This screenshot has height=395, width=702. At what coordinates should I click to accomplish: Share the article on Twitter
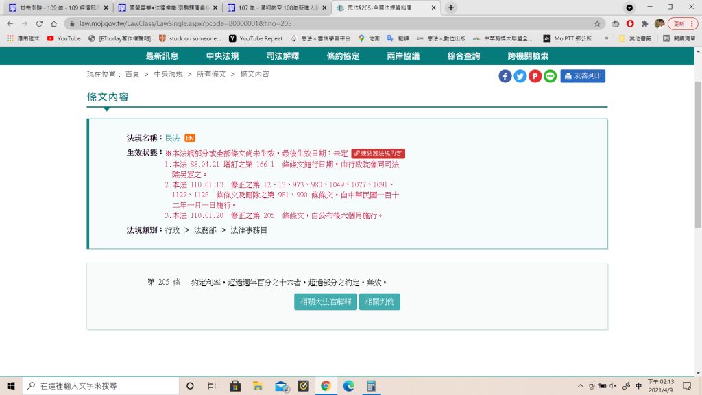click(x=520, y=76)
